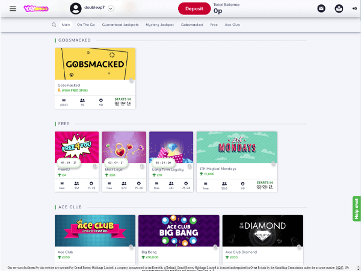Open the gift box rewards icon
Screen dimensions: 361x271
(x=339, y=9)
